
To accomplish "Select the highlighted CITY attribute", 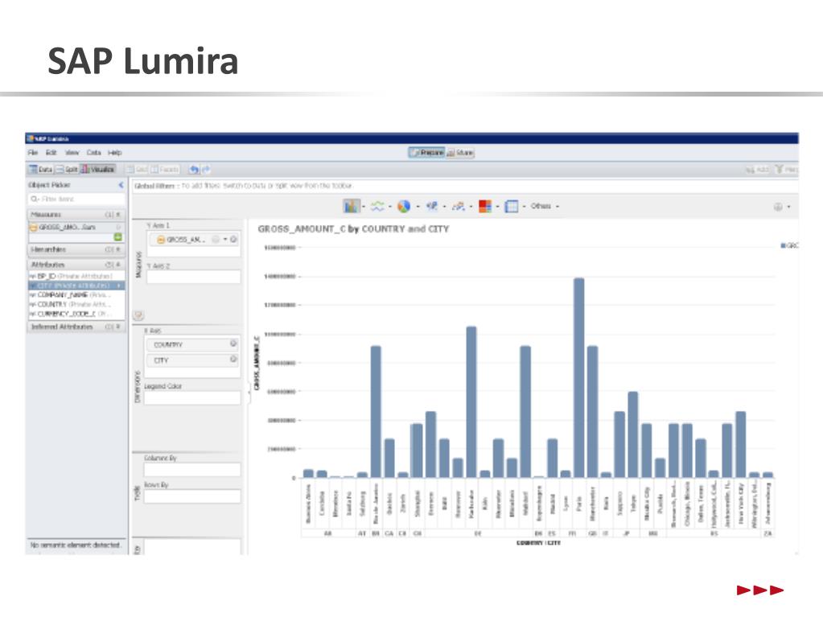I will 76,286.
